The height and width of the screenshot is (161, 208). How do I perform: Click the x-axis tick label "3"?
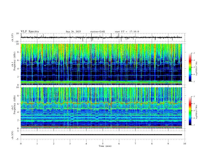[70, 144]
